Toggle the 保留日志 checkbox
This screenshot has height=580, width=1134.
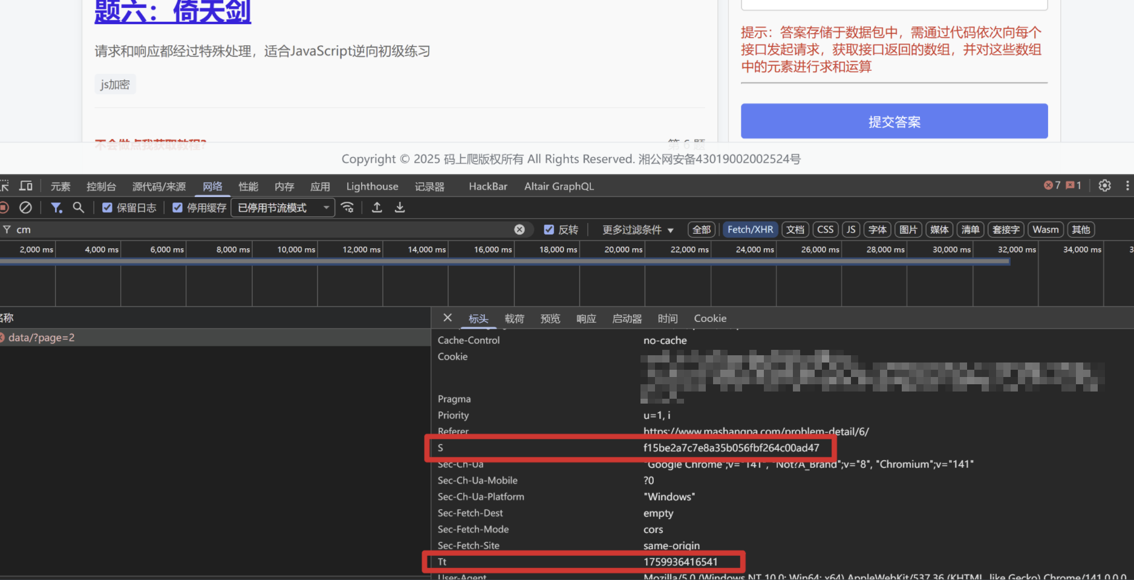click(x=107, y=208)
